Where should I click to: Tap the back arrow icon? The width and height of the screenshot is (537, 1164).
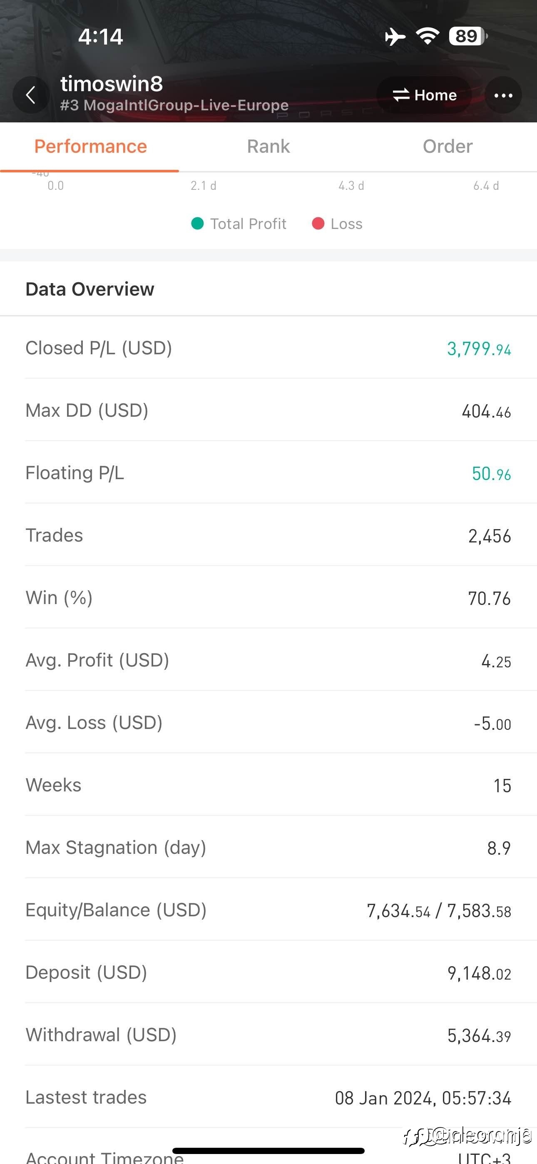(31, 95)
